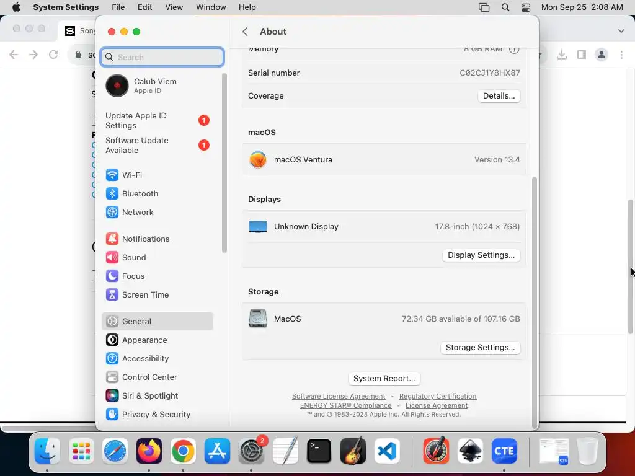Open Control Center in menu bar

526,7
